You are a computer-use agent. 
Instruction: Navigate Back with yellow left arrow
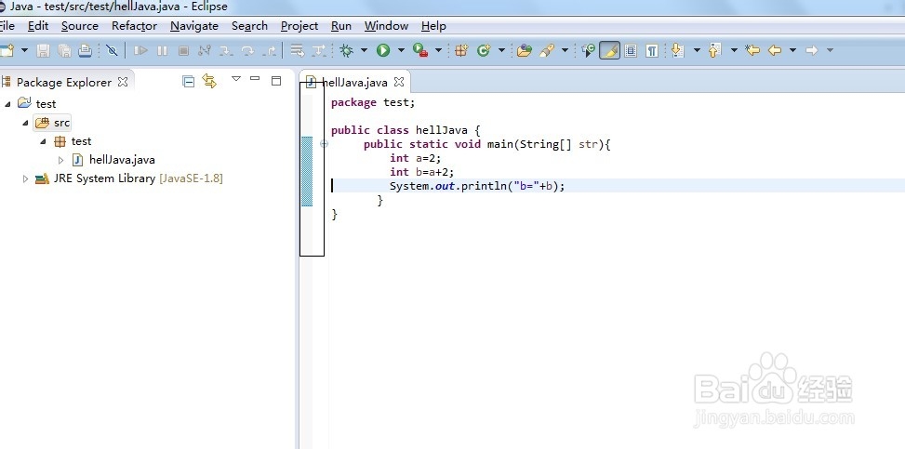coord(775,51)
